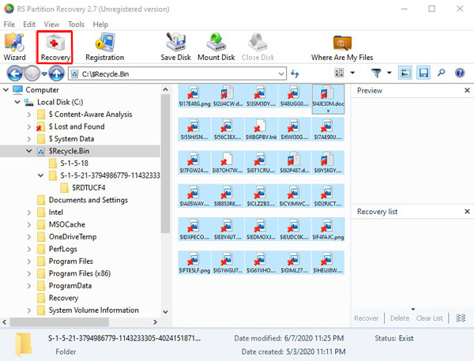Screen dimensions: 474x361
Task: Open the navigation history dropdown arrow
Action: [x=44, y=73]
